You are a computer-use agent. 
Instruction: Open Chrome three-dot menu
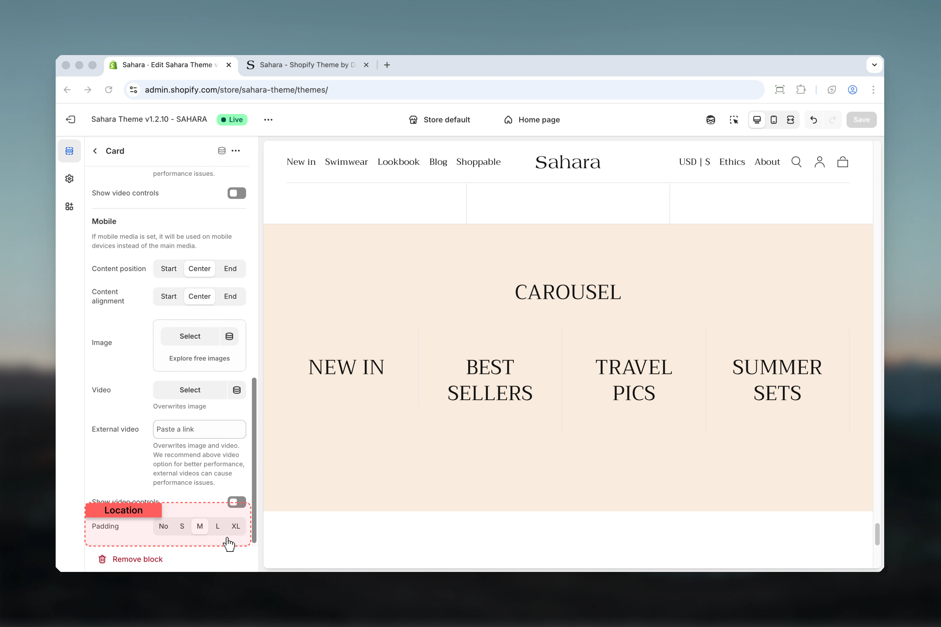pyautogui.click(x=873, y=89)
